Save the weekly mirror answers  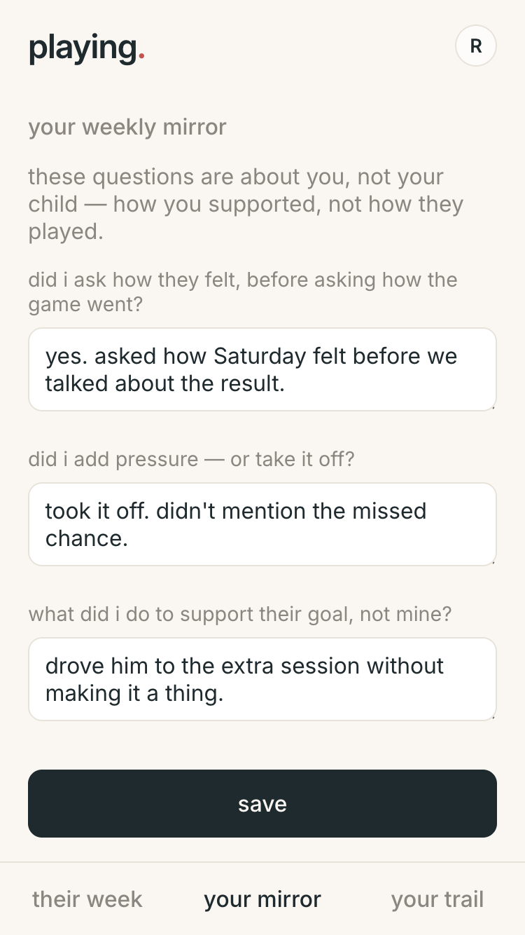(x=262, y=803)
